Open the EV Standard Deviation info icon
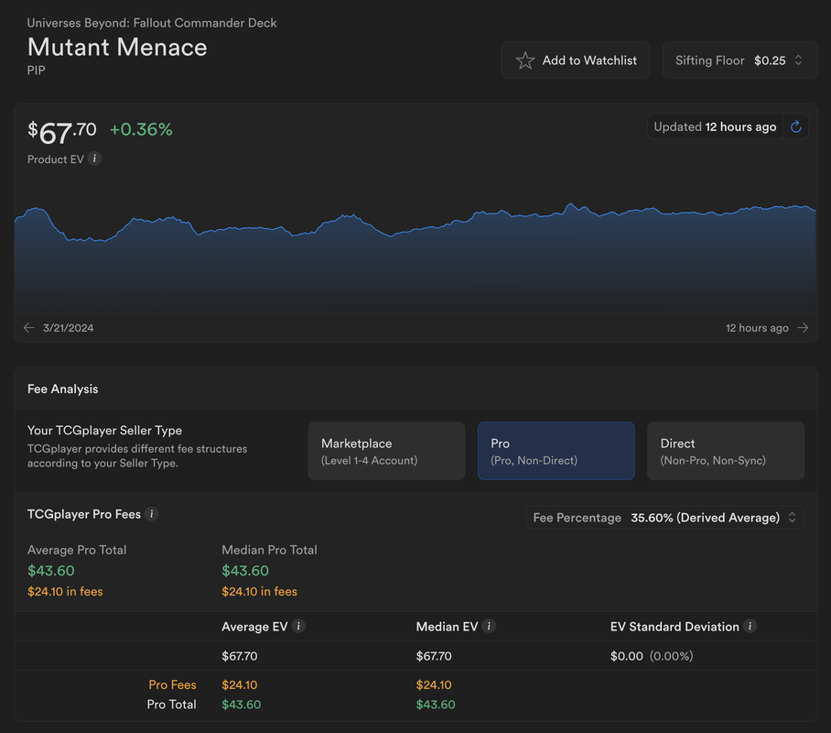 [x=750, y=627]
